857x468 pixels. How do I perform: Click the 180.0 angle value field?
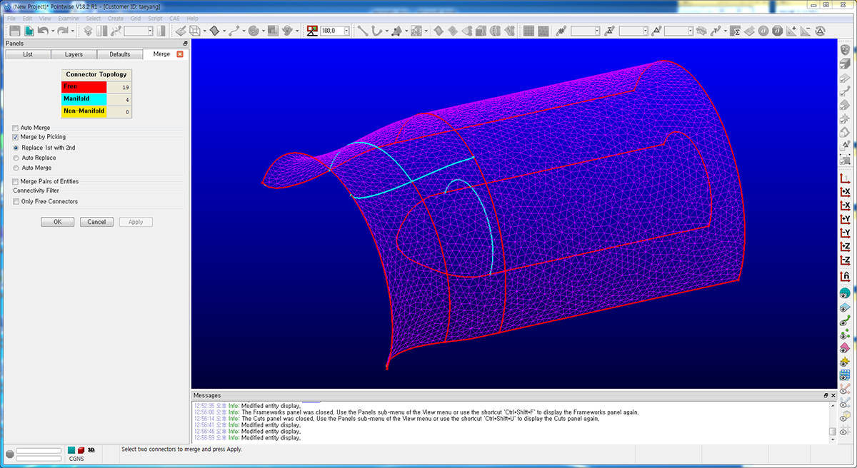331,31
